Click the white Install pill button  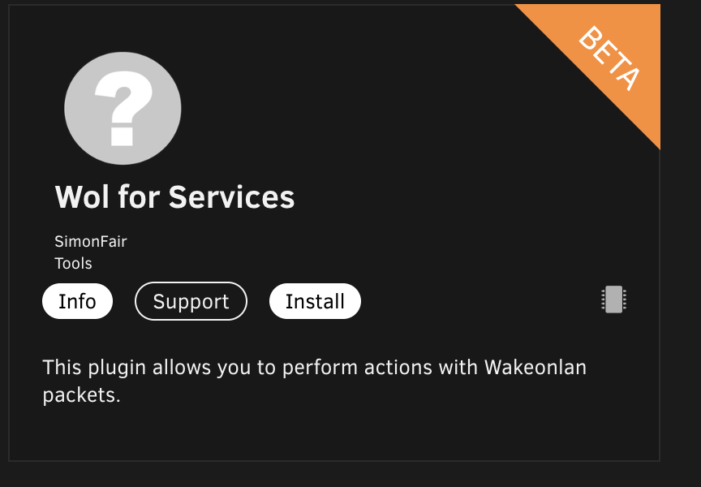pos(315,301)
